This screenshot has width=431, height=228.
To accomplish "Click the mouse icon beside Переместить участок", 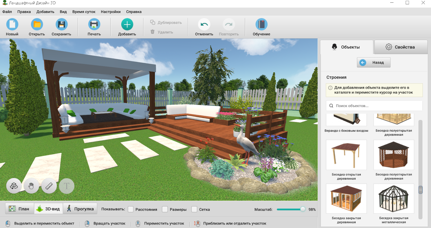I will [138, 223].
